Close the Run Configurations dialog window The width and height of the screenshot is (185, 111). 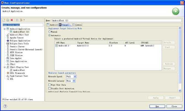tap(182, 3)
